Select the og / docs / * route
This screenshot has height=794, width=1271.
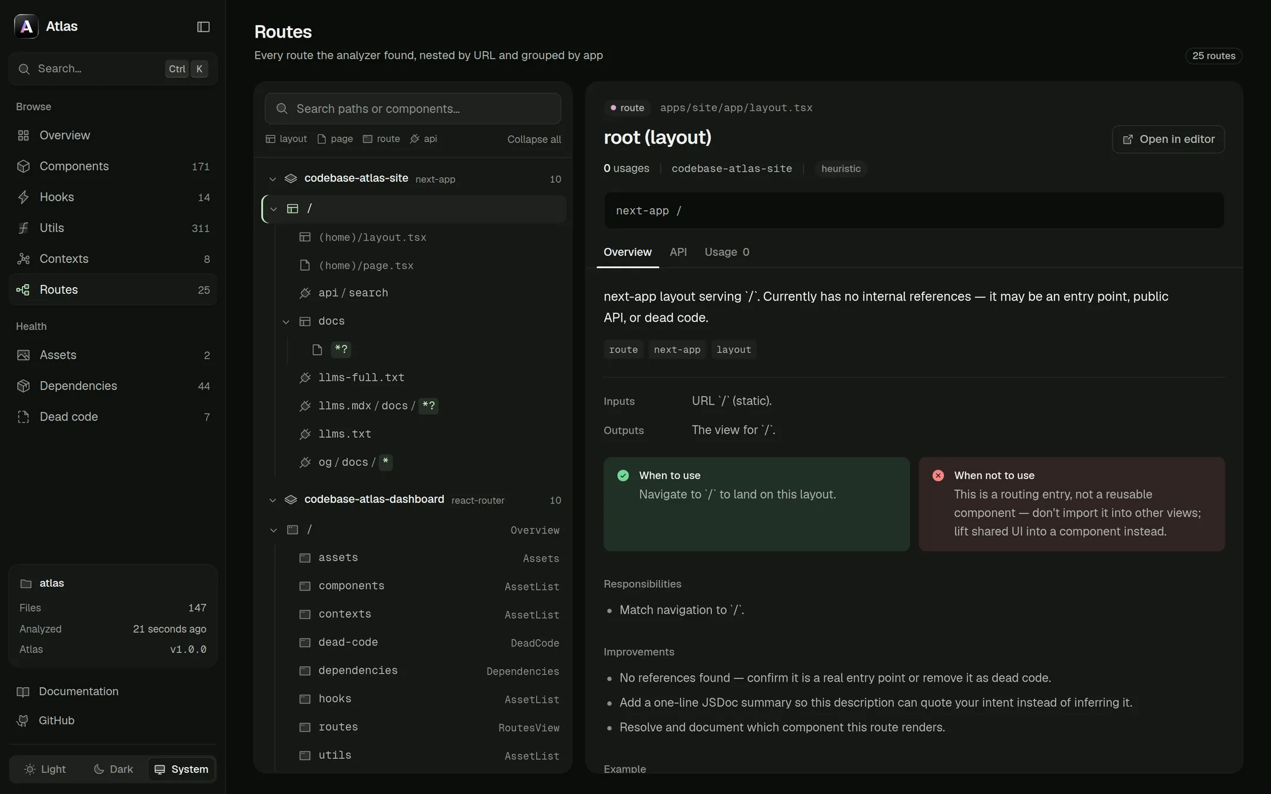[x=426, y=462]
